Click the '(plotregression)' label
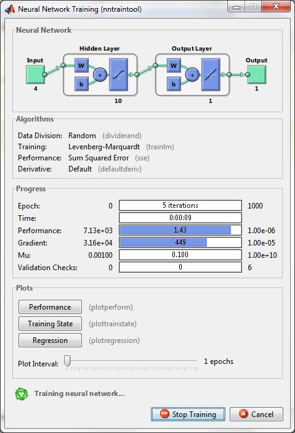 click(x=114, y=340)
